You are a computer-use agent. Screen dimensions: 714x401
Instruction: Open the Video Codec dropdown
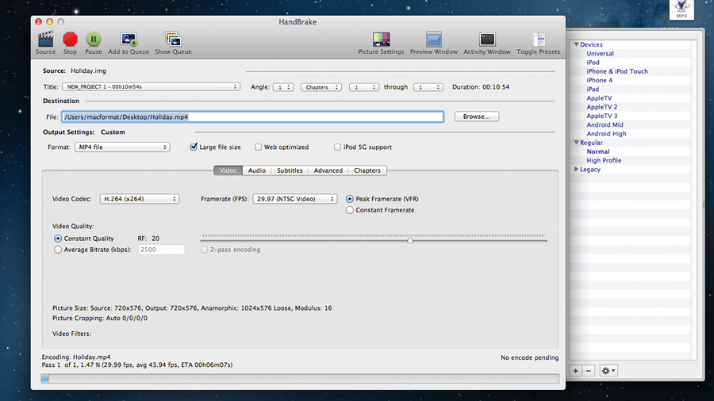click(x=139, y=199)
